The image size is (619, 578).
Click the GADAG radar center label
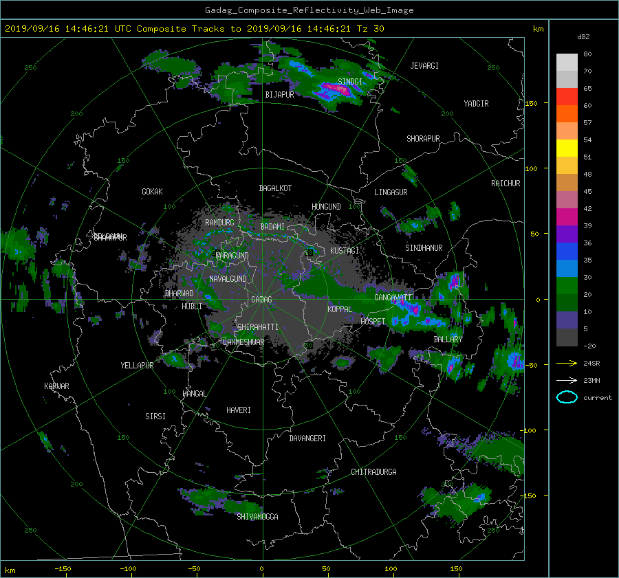261,300
